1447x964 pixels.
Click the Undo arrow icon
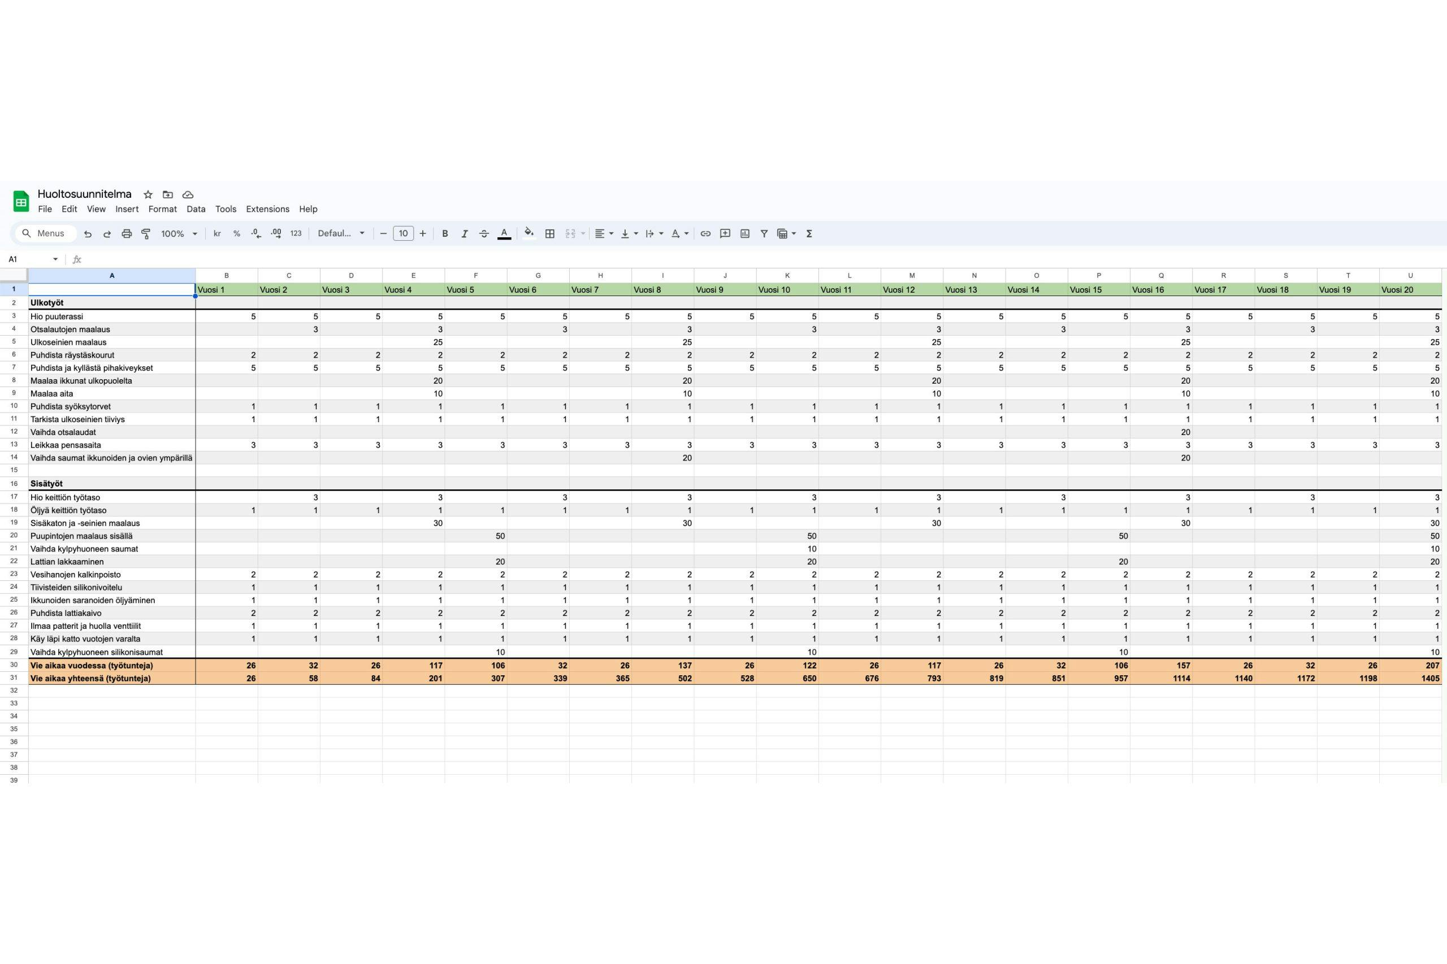coord(87,233)
